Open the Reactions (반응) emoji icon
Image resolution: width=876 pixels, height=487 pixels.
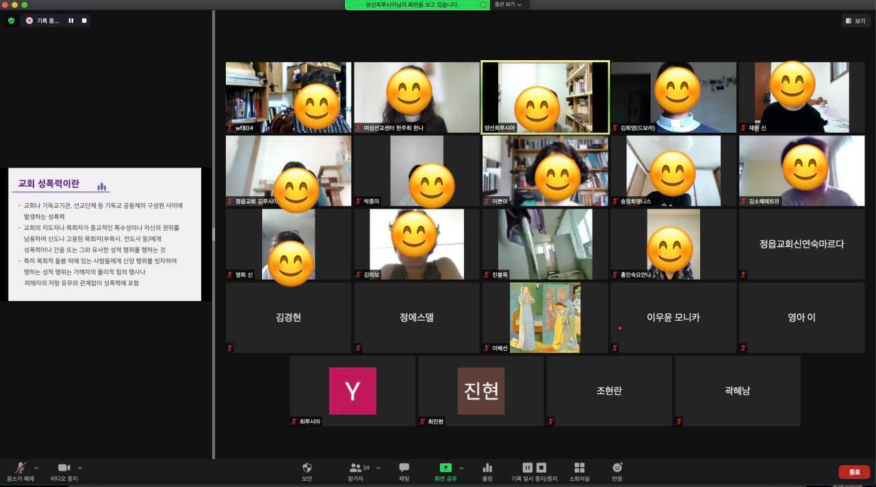click(617, 469)
